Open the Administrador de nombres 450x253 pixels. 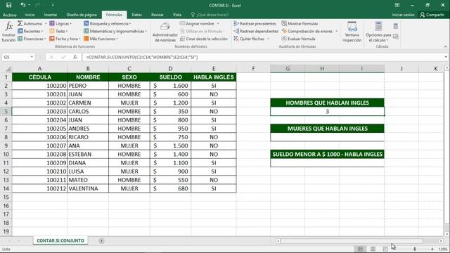click(x=165, y=32)
